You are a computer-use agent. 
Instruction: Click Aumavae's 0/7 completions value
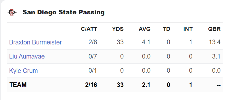click(93, 56)
